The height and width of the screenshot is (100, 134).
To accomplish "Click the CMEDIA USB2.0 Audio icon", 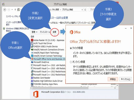I will coord(32,46).
